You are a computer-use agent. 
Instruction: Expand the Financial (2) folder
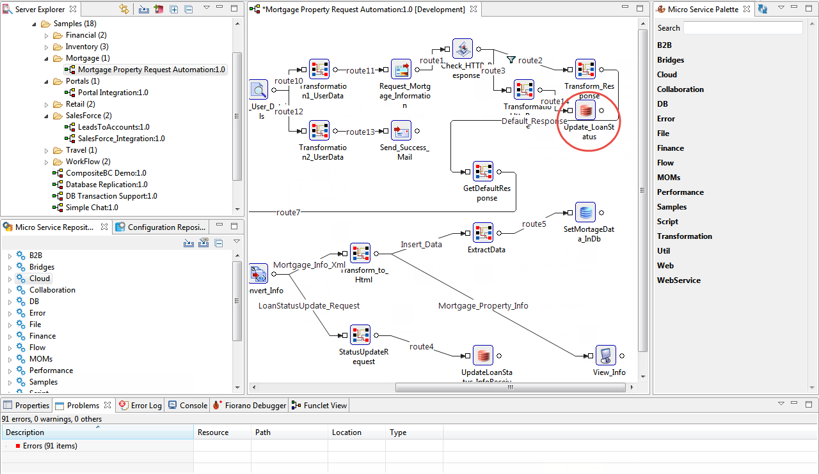pyautogui.click(x=47, y=35)
